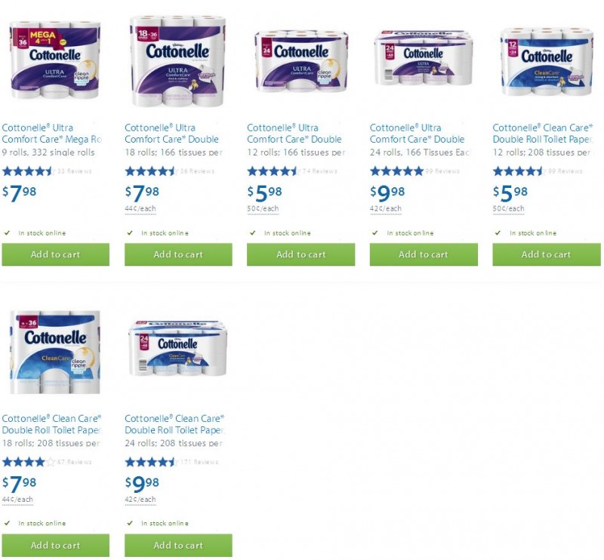Open Cottonelle Ultra Comfort Care Mega Roll title link

[x=51, y=134]
